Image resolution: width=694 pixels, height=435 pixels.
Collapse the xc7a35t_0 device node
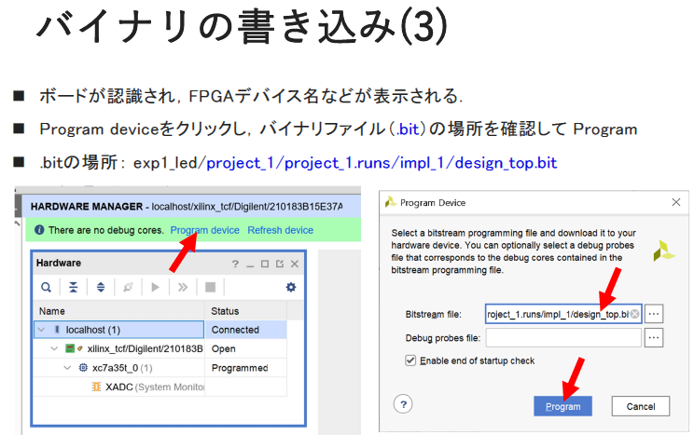(67, 368)
